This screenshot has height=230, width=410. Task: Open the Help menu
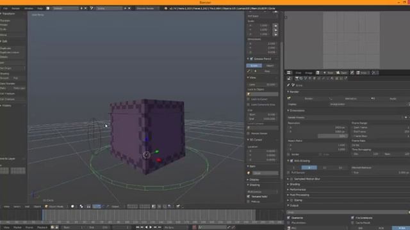(40, 8)
